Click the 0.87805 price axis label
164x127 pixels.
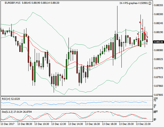[x=158, y=95]
